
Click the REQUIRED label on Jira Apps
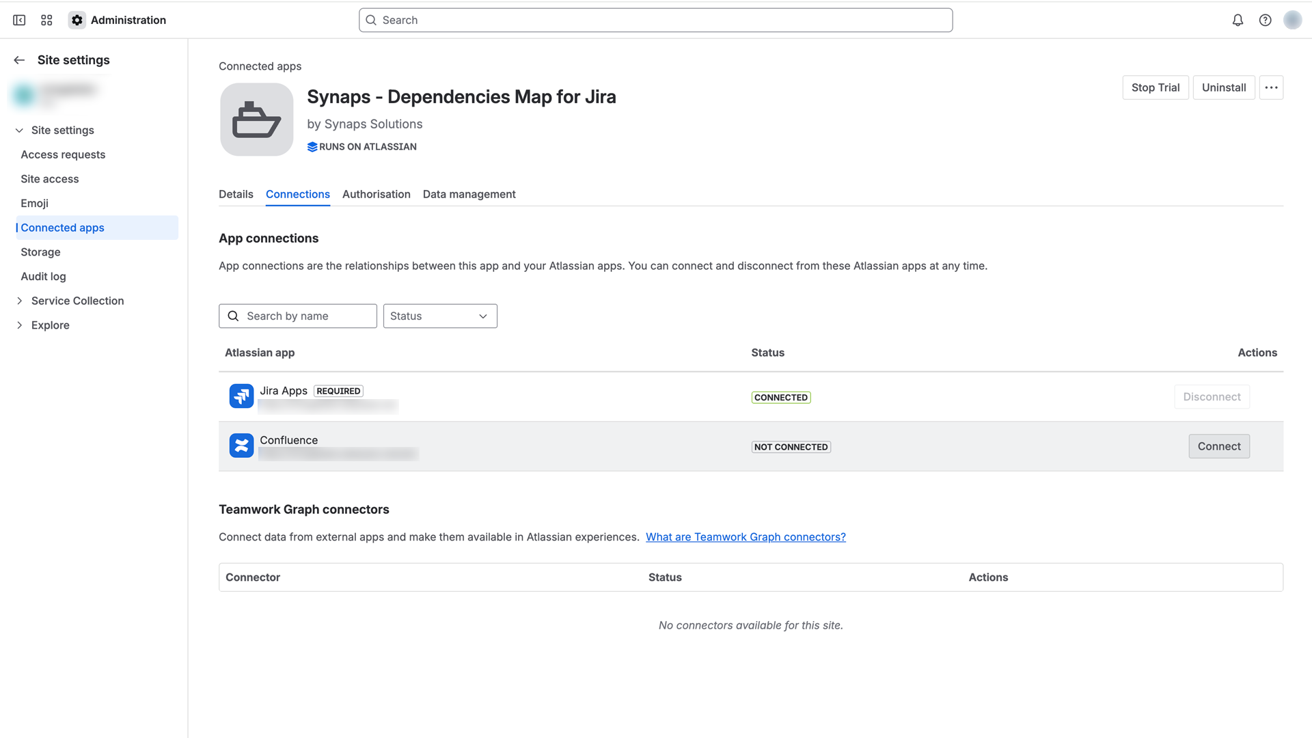coord(338,391)
